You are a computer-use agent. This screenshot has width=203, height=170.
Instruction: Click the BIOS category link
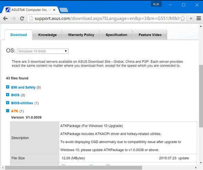pos(15,95)
